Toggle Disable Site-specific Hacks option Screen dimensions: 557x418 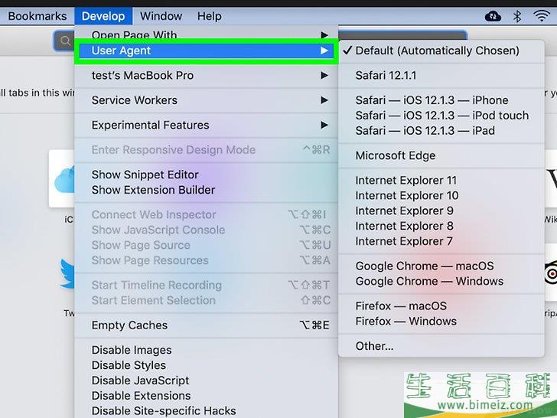206,411
